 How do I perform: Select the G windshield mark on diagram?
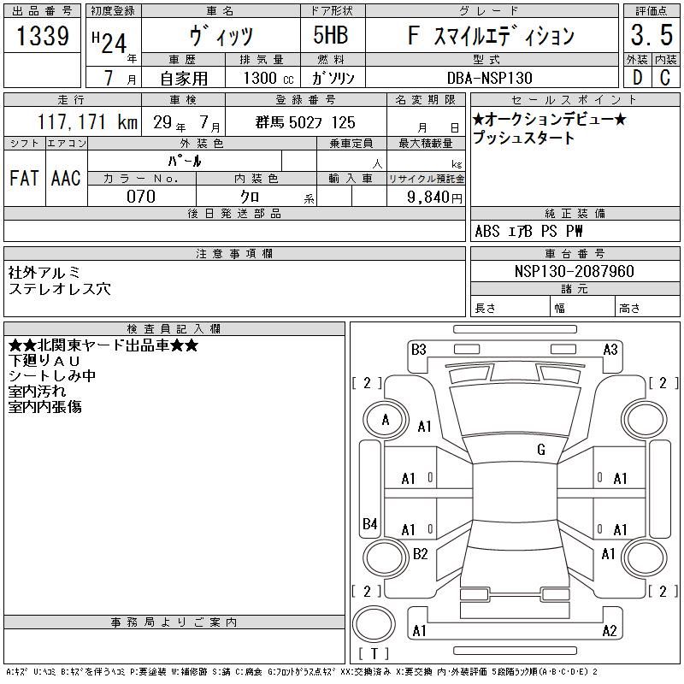(541, 450)
